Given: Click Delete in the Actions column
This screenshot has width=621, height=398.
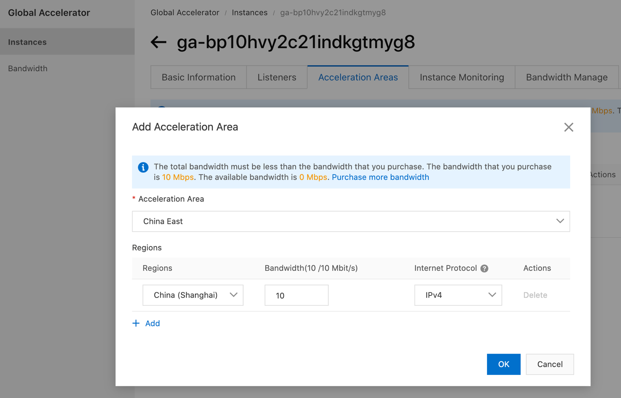Looking at the screenshot, I should click(x=535, y=295).
